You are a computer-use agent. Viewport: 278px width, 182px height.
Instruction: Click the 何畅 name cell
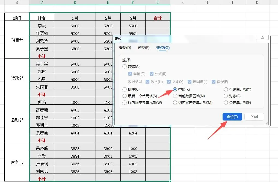(x=42, y=101)
